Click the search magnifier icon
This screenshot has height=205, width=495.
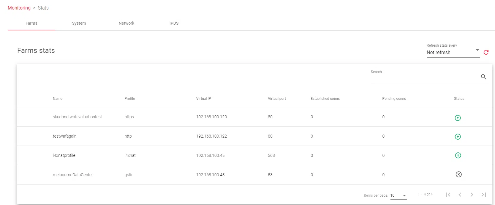[x=483, y=77]
